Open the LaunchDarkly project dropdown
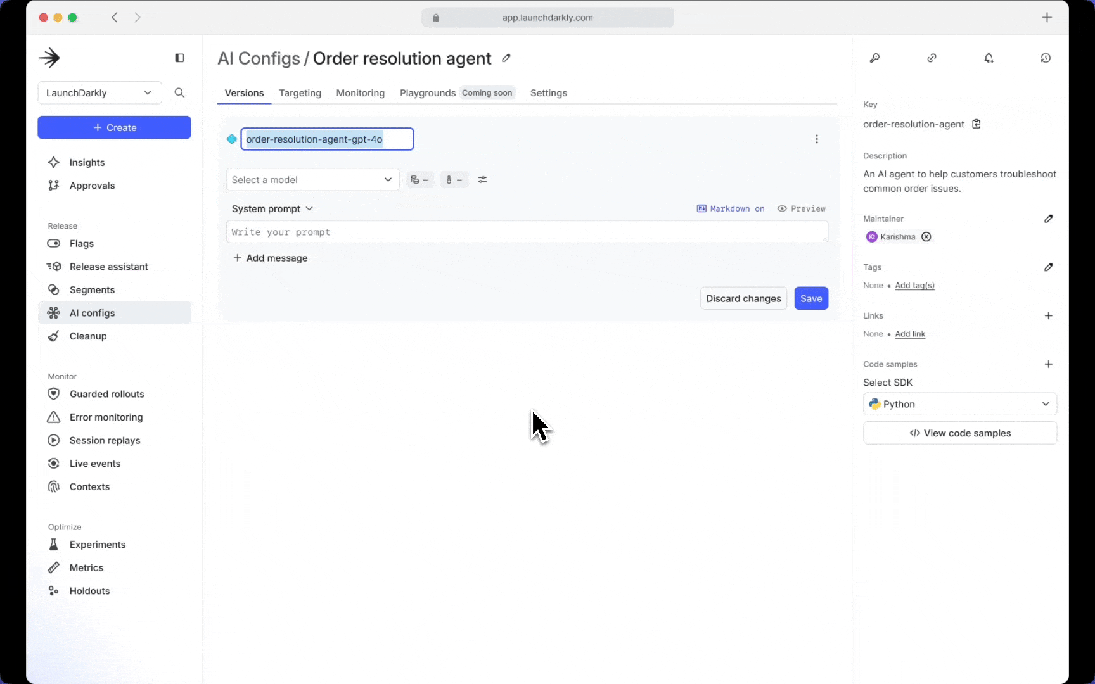 coord(99,93)
